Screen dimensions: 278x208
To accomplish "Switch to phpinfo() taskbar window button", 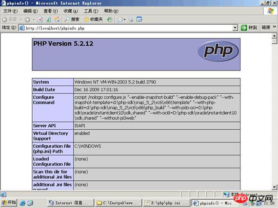I will tap(215, 203).
